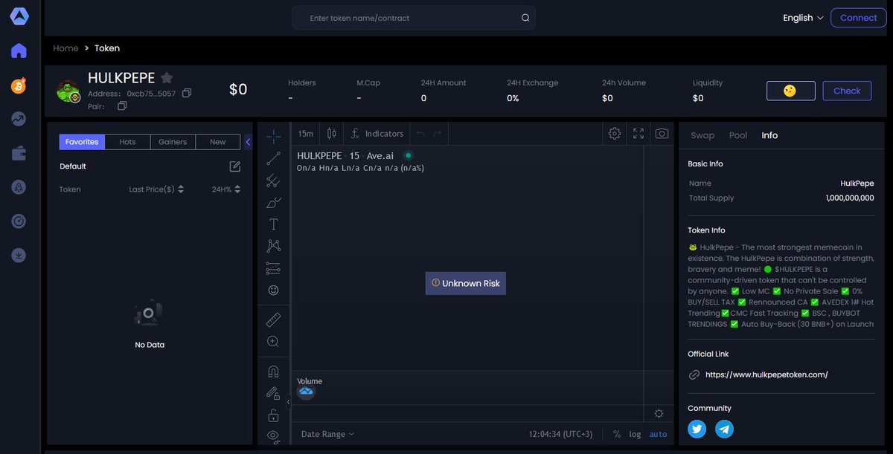Image resolution: width=893 pixels, height=454 pixels.
Task: Open the trending chart sidebar icon
Action: 19,119
